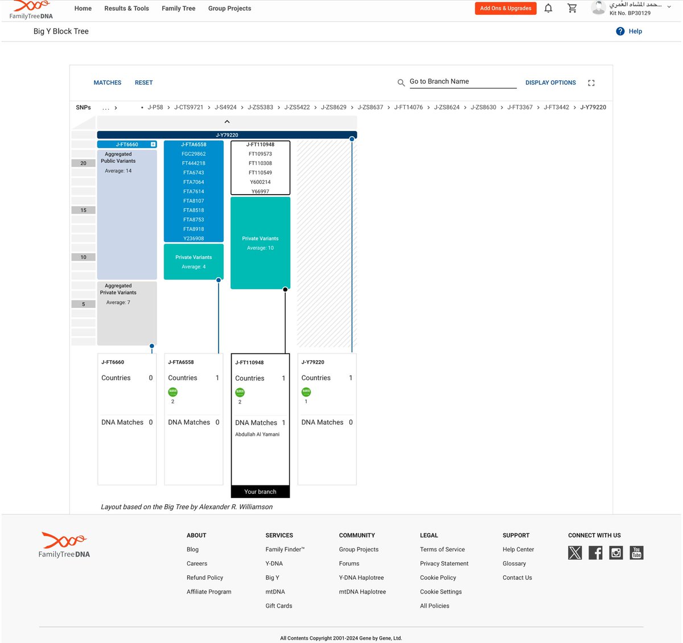Open the Instagram social icon
This screenshot has width=683, height=643.
616,553
